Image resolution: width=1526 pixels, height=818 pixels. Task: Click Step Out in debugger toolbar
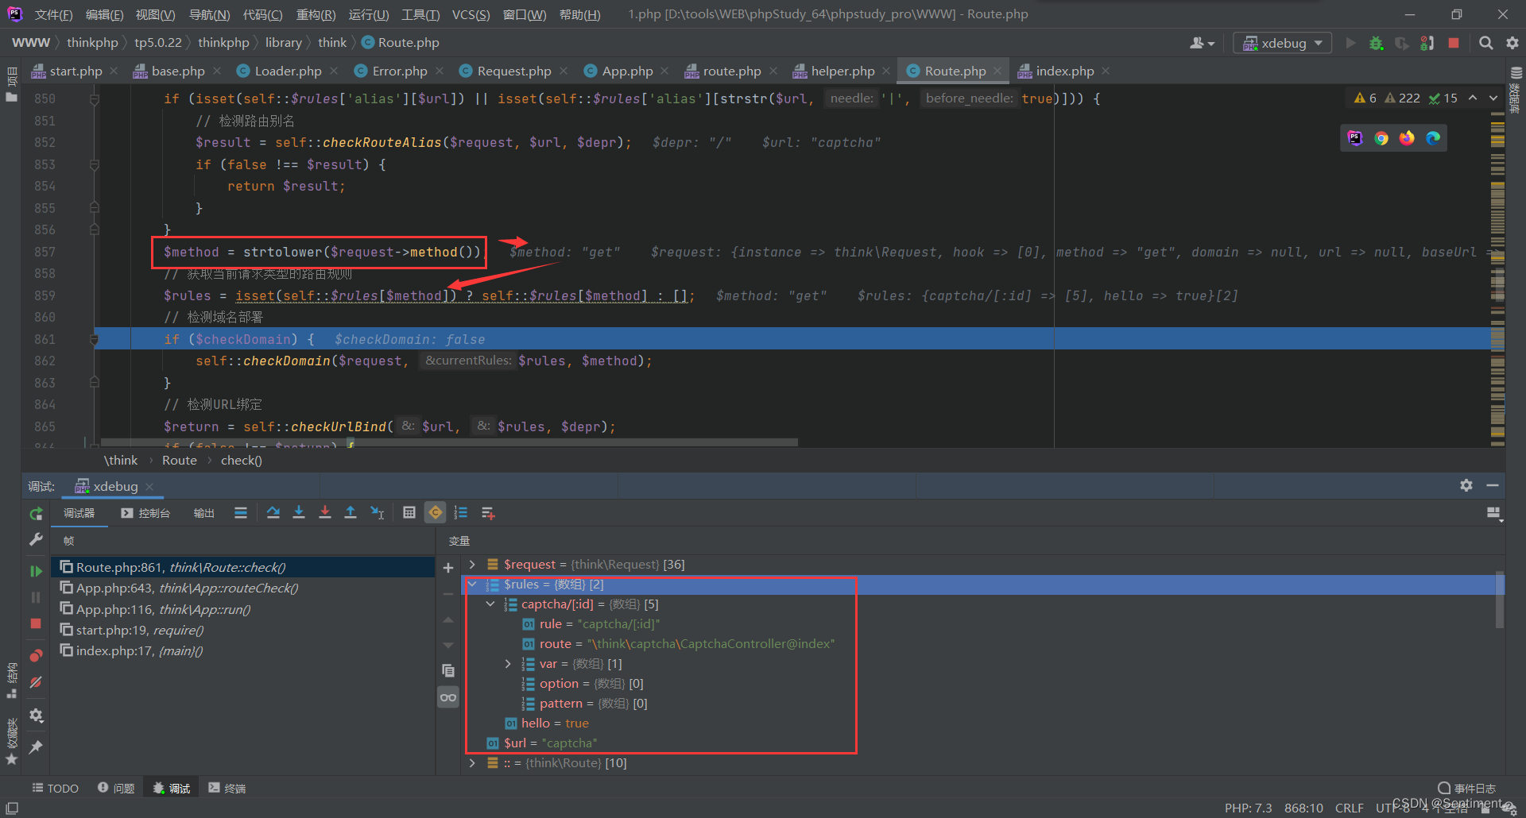pos(351,513)
